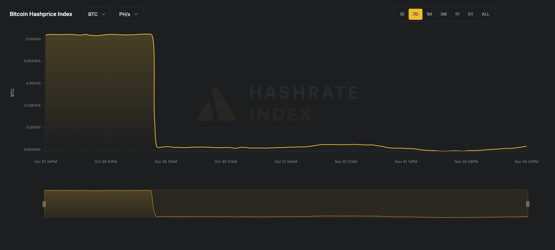Image resolution: width=555 pixels, height=250 pixels.
Task: Click the 0.00042 y-axis label
Action: click(x=33, y=83)
